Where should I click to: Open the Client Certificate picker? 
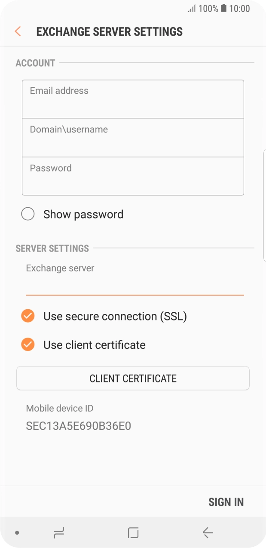tap(133, 378)
